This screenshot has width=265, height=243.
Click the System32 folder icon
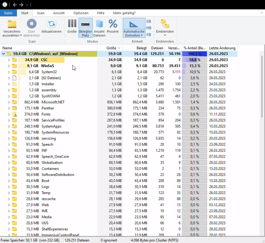tap(14, 72)
